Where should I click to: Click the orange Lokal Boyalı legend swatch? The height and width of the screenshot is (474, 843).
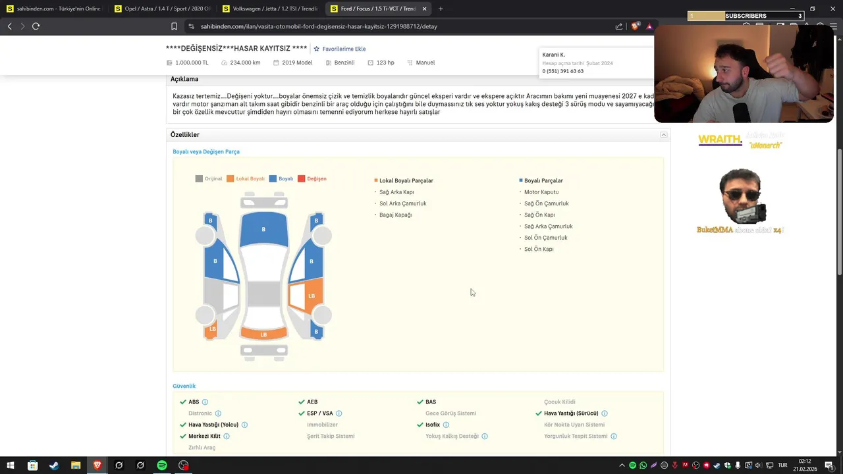(230, 178)
